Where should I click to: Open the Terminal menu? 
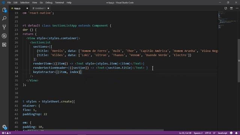[x=60, y=3]
